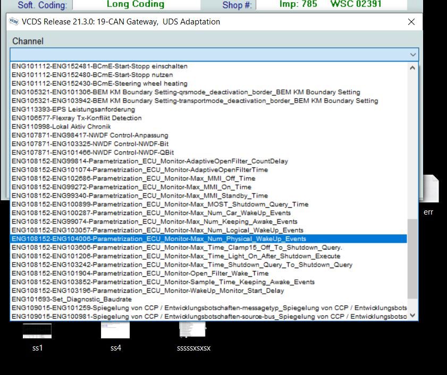Select AdaptiveOpenFilter_CountDelay channel

(x=208, y=161)
